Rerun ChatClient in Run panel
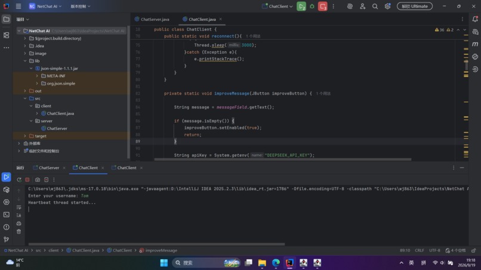Viewport: 481px width, 270px height. point(19,179)
